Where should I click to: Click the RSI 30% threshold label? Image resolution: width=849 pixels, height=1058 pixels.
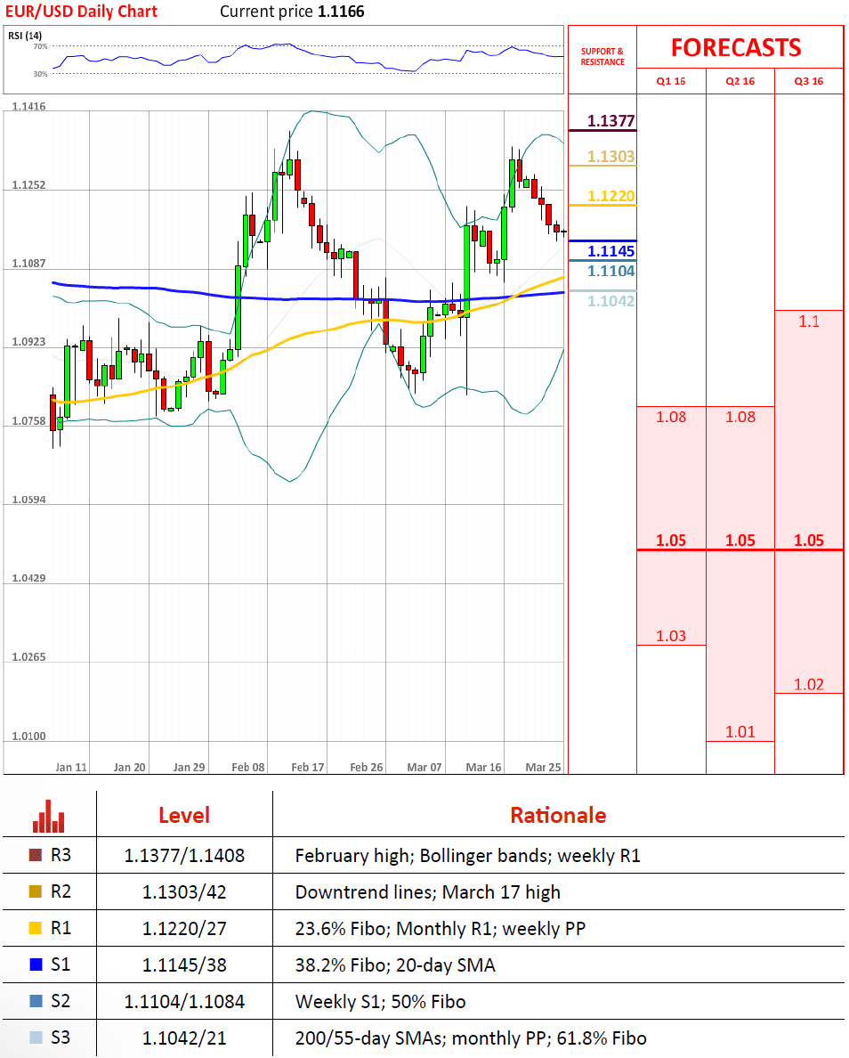pyautogui.click(x=40, y=74)
